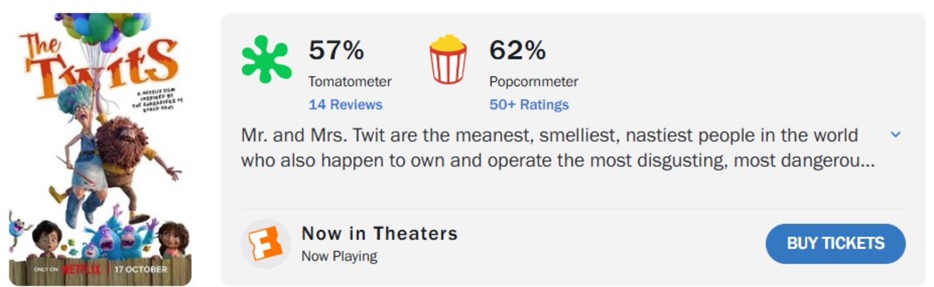This screenshot has width=934, height=287.
Task: Open the 14 Reviews link
Action: pyautogui.click(x=345, y=105)
